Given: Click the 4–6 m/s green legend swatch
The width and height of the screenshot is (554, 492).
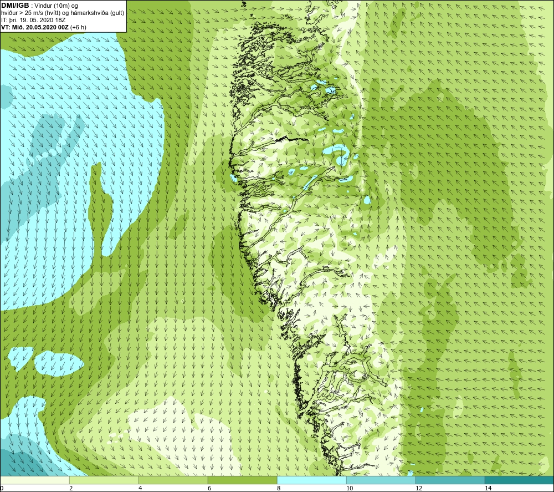Looking at the screenshot, I should coord(173,480).
